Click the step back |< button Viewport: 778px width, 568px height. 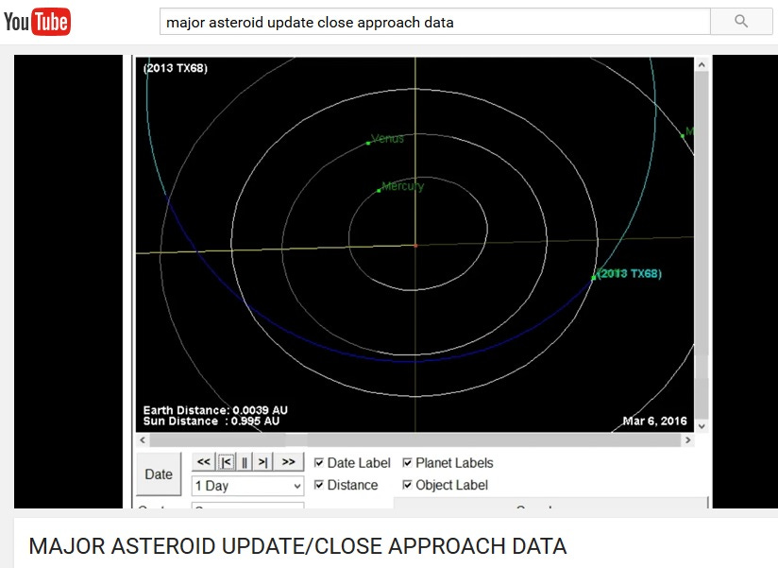click(227, 462)
